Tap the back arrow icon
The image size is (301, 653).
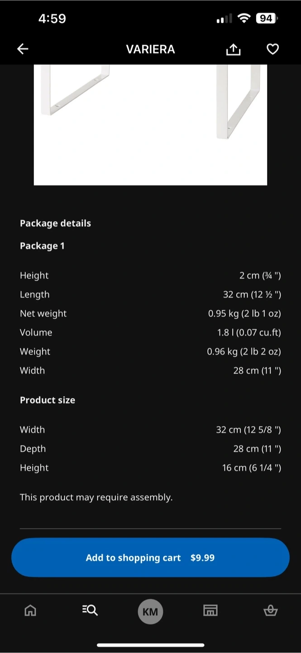(23, 49)
